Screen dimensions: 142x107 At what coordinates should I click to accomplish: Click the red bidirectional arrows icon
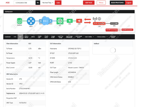pos(87,21)
